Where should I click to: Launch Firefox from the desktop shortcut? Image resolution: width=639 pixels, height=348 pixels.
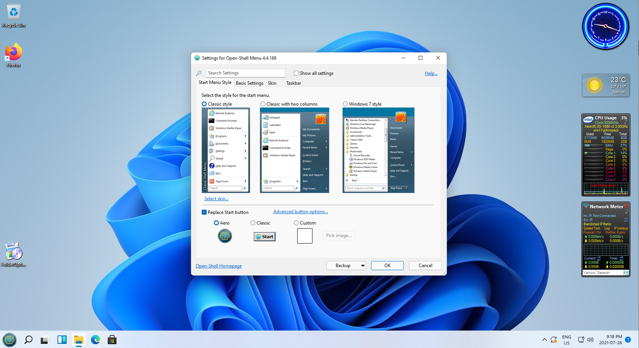[14, 55]
